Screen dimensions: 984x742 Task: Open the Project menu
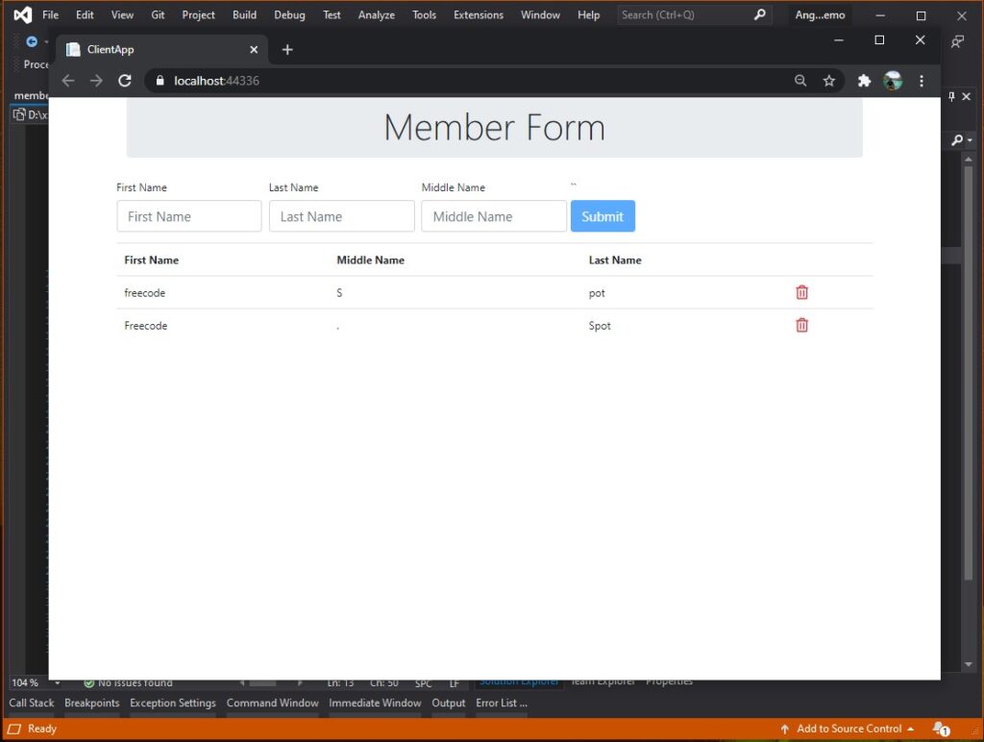coord(198,14)
